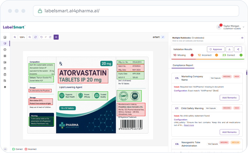248x153 pixels.
Task: Click the browser address bar
Action: (x=136, y=11)
